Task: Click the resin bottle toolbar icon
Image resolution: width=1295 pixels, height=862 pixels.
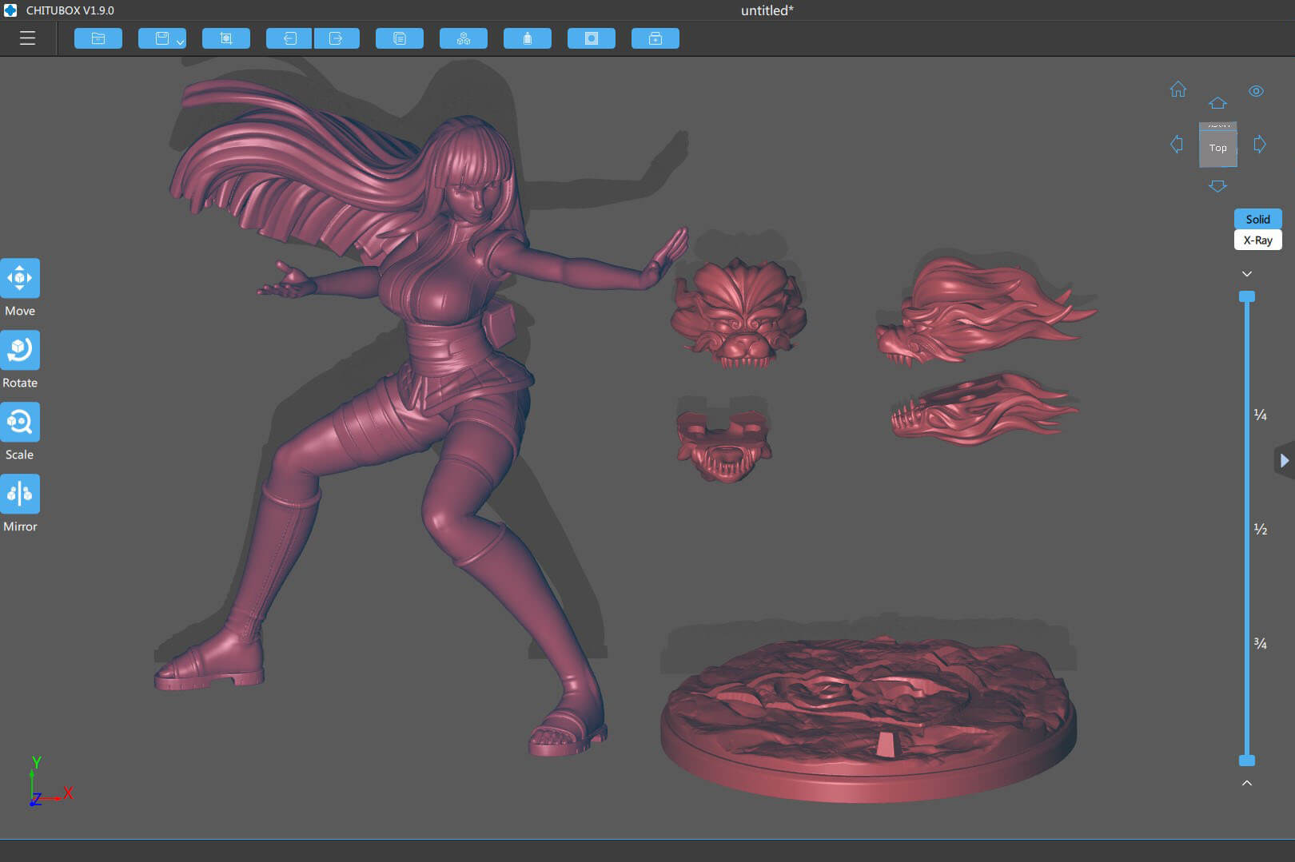Action: click(x=528, y=38)
